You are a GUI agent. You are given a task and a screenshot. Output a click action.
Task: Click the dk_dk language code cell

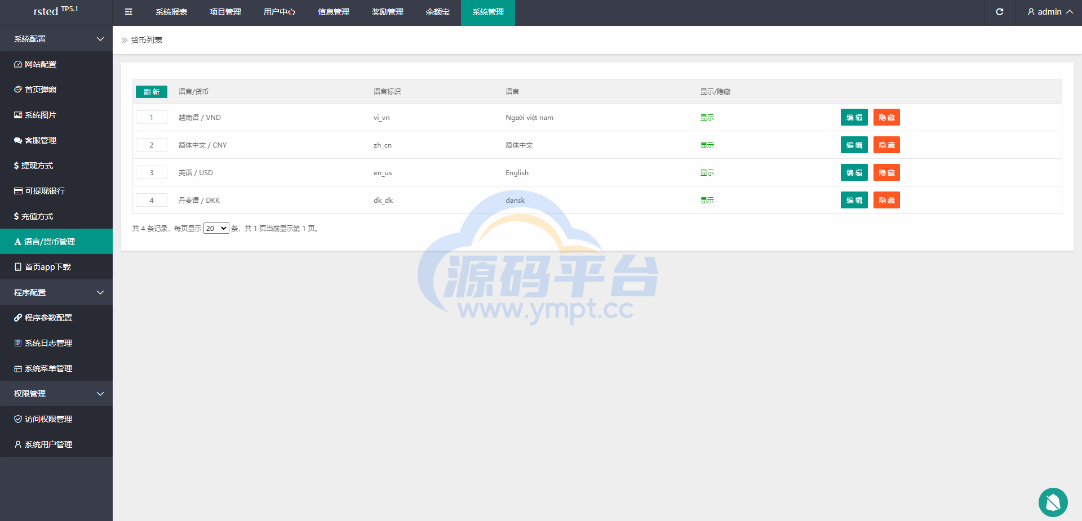[x=383, y=201]
